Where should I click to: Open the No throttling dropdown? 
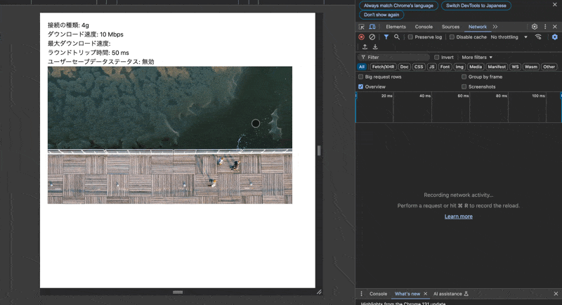pos(509,37)
